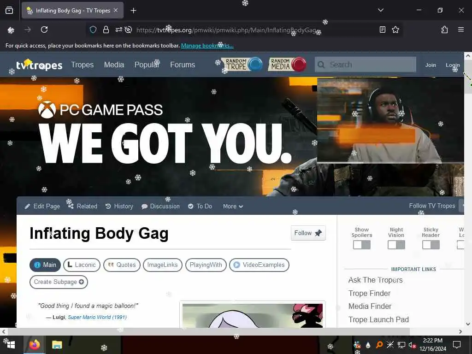Open the To Do link
The image size is (472, 354).
[x=200, y=206]
